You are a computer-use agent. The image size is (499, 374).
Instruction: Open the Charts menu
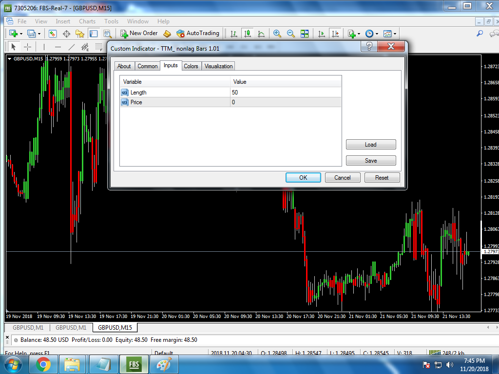coord(87,21)
